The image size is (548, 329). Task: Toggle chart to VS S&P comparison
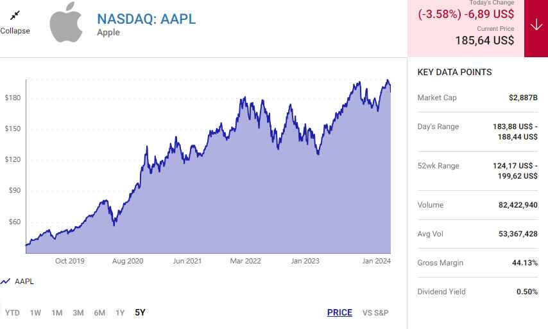click(375, 313)
